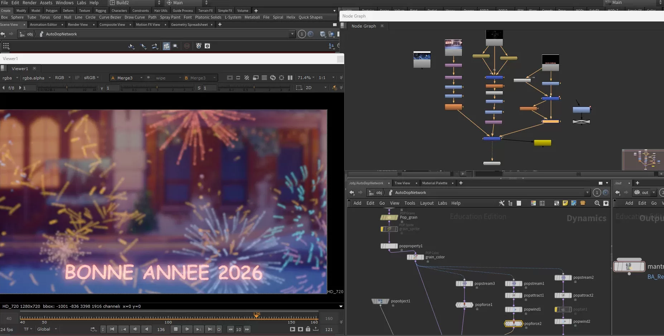Jump to the last frame

tap(210, 329)
